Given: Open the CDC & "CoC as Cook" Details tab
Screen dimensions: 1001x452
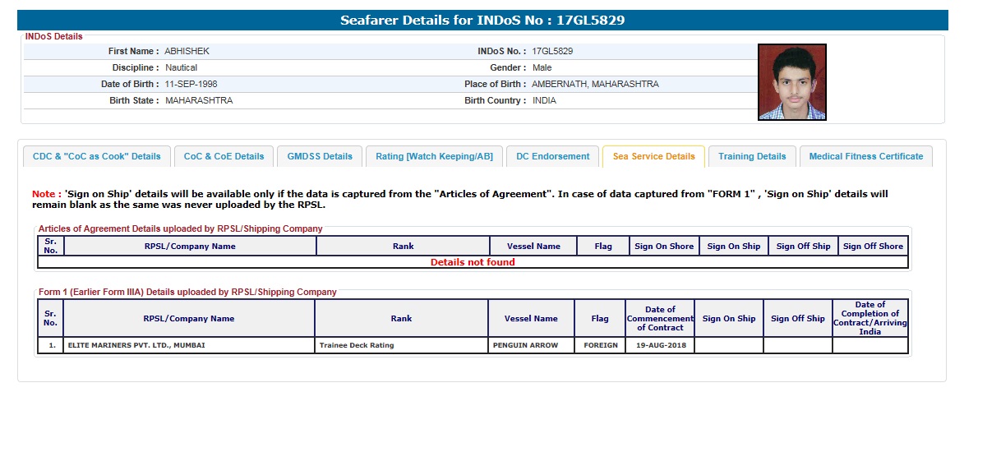Looking at the screenshot, I should coord(97,156).
